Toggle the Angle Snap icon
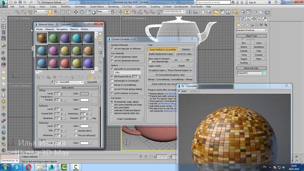Viewport: 304px width, 171px height. [x=140, y=12]
